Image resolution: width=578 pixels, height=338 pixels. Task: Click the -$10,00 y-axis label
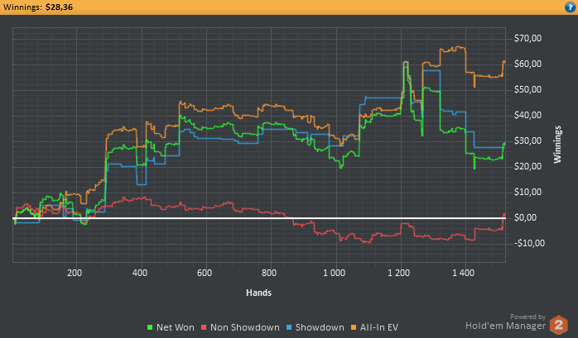(x=529, y=243)
